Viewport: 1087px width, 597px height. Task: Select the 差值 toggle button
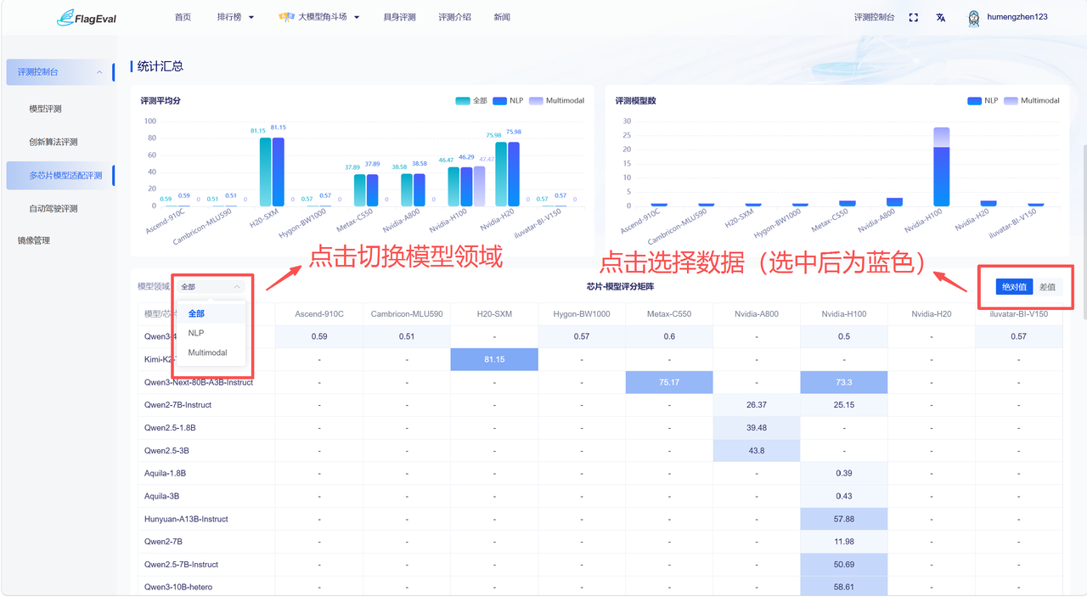(x=1047, y=287)
